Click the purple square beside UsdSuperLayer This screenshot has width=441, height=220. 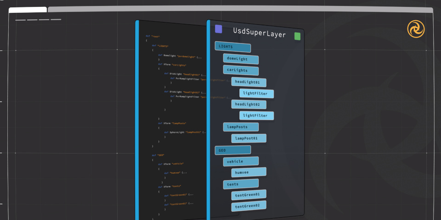218,29
